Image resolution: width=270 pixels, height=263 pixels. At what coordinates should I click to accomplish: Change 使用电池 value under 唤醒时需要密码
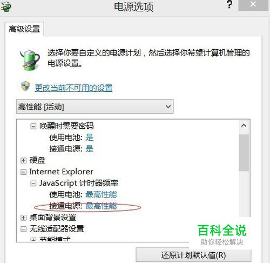pyautogui.click(x=90, y=137)
